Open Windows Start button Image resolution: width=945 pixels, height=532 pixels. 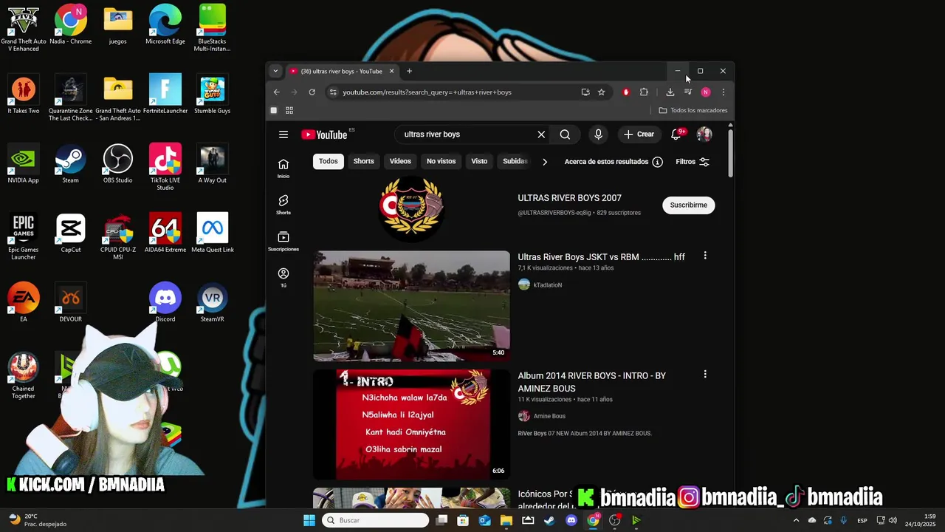[309, 520]
